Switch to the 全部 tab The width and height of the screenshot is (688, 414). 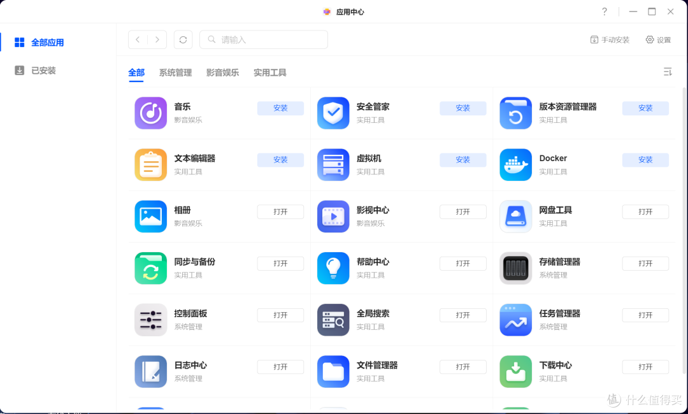pos(136,73)
